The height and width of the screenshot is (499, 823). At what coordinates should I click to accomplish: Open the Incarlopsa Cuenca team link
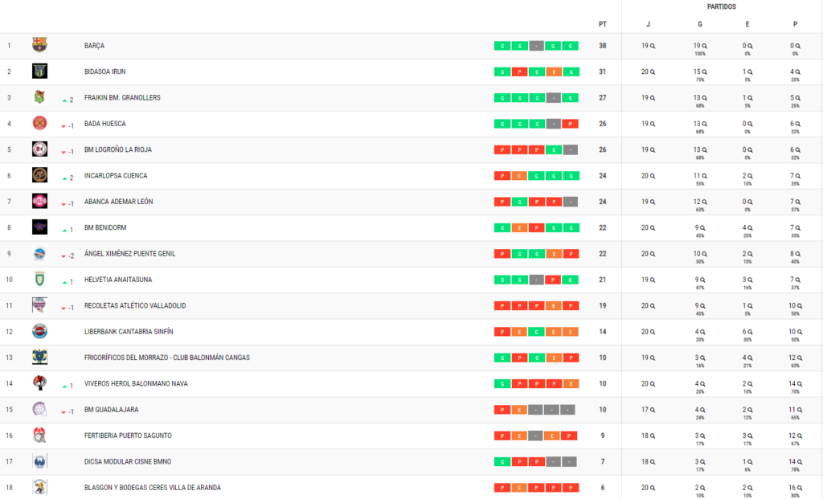click(x=116, y=175)
